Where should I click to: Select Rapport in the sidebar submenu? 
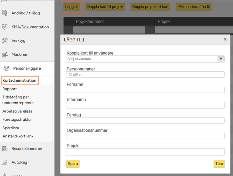[x=10, y=89]
